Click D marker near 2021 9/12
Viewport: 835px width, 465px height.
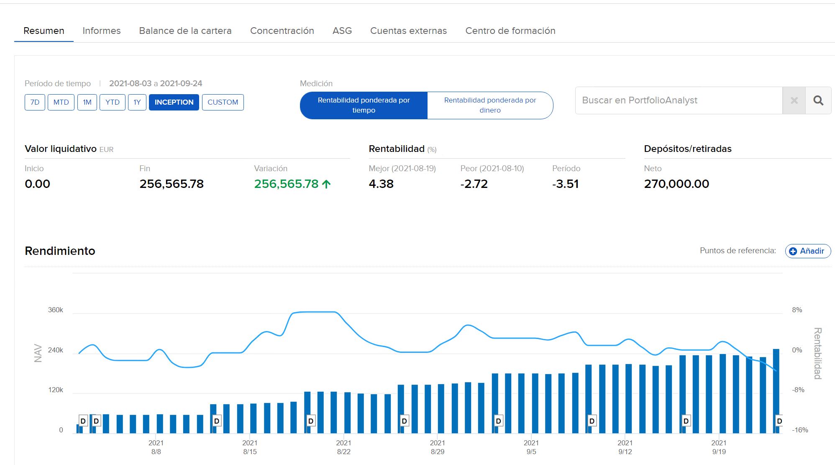pos(592,421)
